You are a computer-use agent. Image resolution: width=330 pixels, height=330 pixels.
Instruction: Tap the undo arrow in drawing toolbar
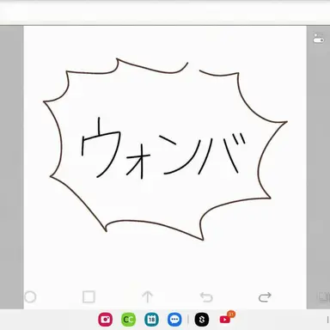click(206, 297)
